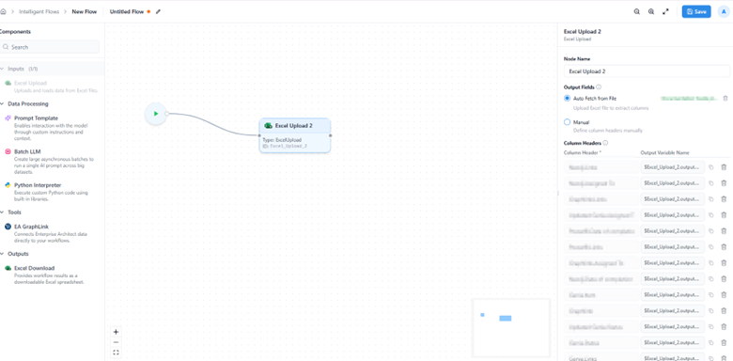Click canvas zoom in plus control

[116, 332]
